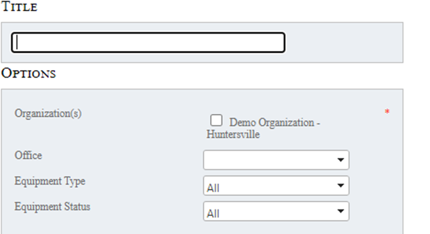Click the Equipment Type dropdown arrow
Screen dimensions: 430x234
tap(340, 185)
